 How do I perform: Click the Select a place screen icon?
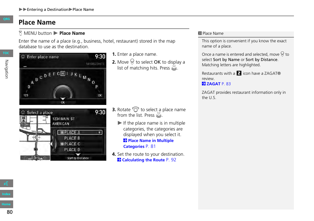tap(23, 112)
